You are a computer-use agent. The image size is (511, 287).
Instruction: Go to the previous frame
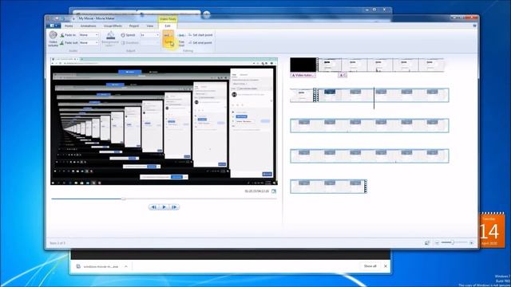coord(154,207)
